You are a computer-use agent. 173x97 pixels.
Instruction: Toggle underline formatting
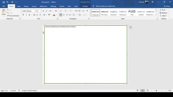[x=29, y=15]
